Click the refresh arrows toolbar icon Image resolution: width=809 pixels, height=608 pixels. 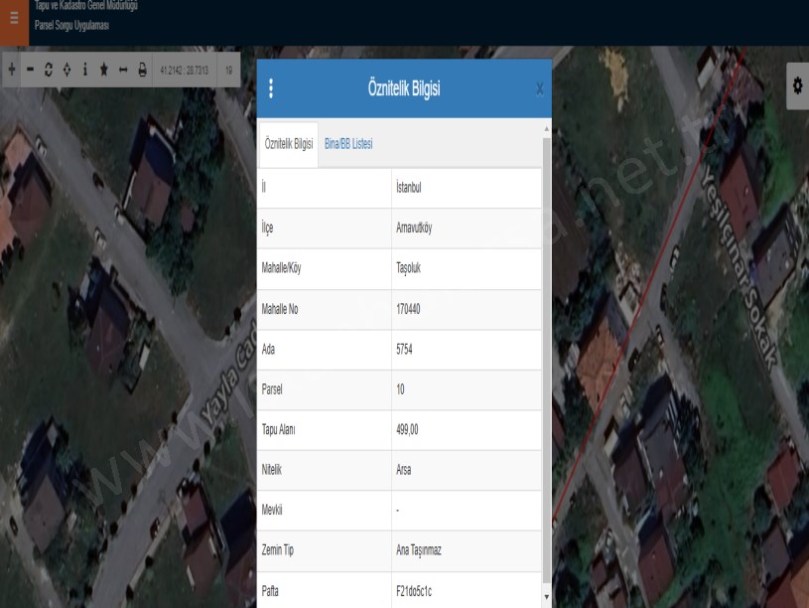coord(49,70)
